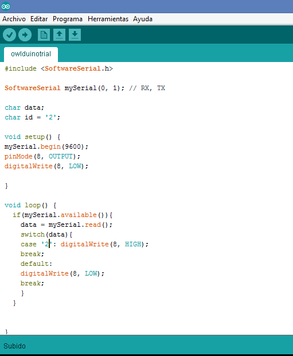Click the 'switch(data){' line
The width and height of the screenshot is (293, 356).
point(46,234)
